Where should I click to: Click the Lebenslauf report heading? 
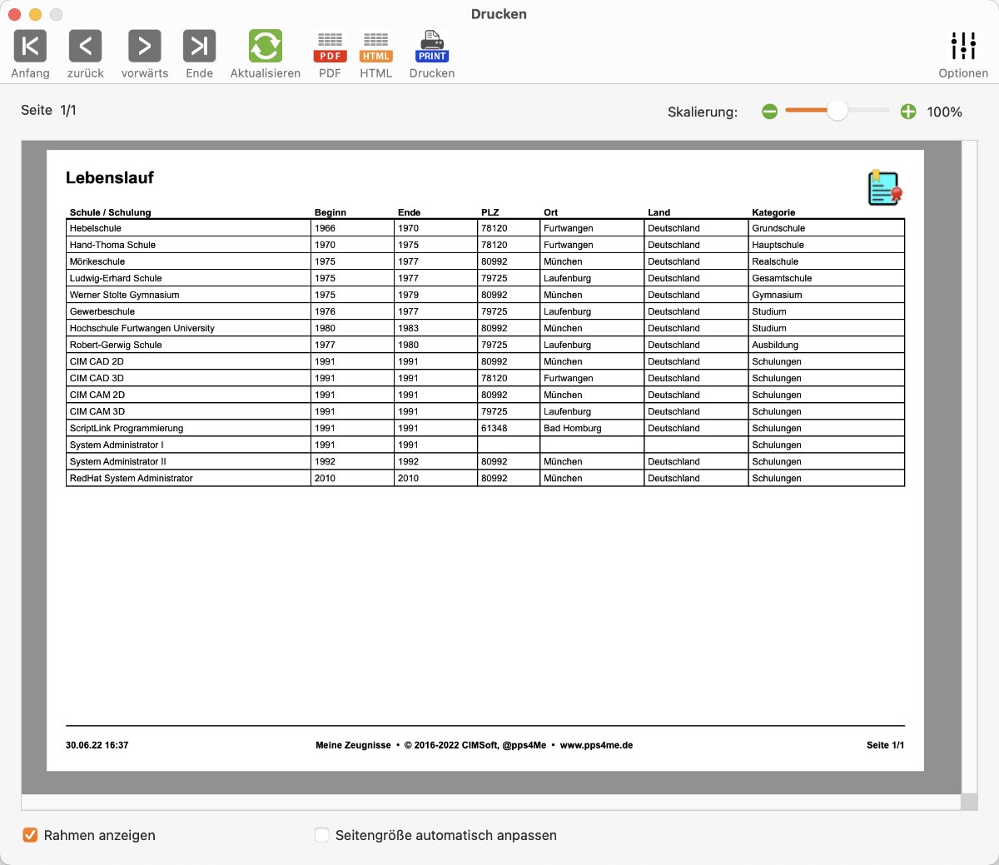pyautogui.click(x=110, y=177)
